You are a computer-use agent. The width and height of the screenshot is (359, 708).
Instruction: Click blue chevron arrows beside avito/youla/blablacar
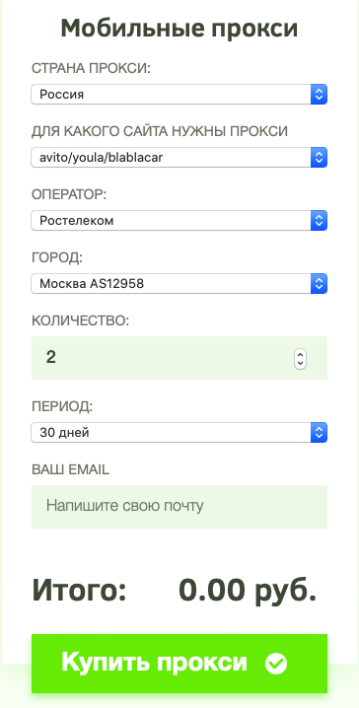319,158
